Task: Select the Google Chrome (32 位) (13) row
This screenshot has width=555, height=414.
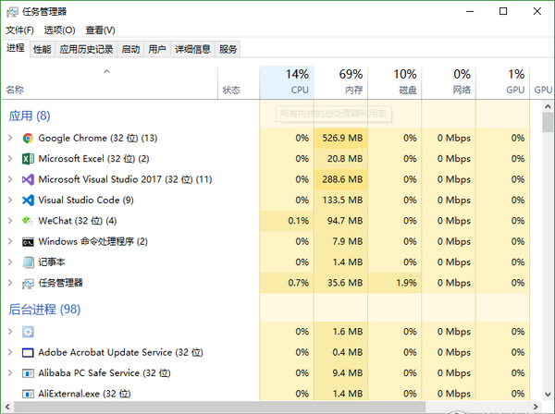Action: pos(265,138)
